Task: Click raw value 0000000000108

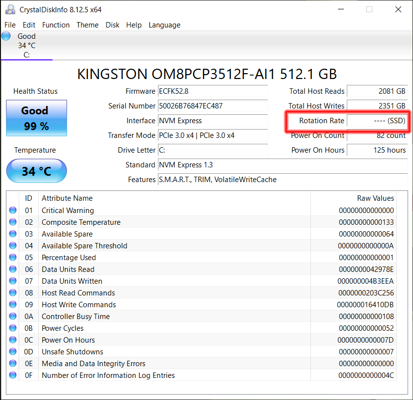Action: click(x=366, y=316)
